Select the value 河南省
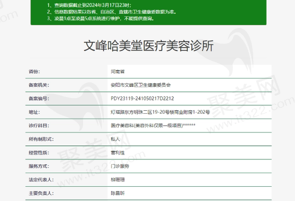The image size is (295, 201). (118, 72)
